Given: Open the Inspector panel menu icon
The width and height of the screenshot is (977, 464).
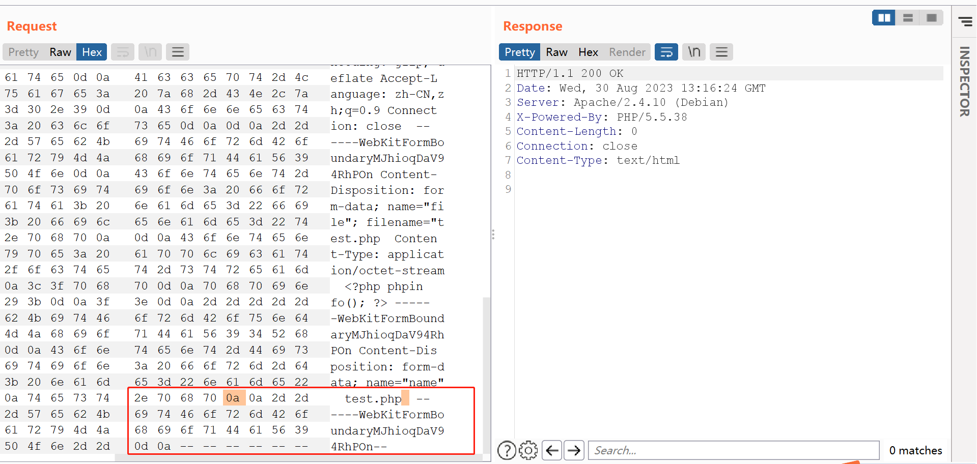Looking at the screenshot, I should [965, 21].
